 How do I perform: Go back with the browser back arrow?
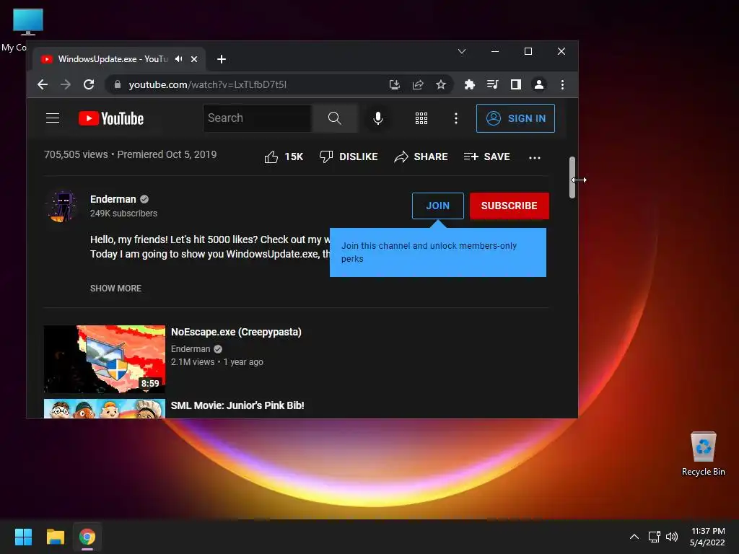coord(43,84)
